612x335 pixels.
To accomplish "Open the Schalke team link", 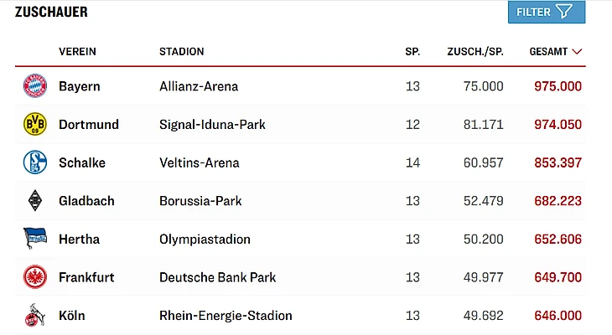I will (82, 163).
